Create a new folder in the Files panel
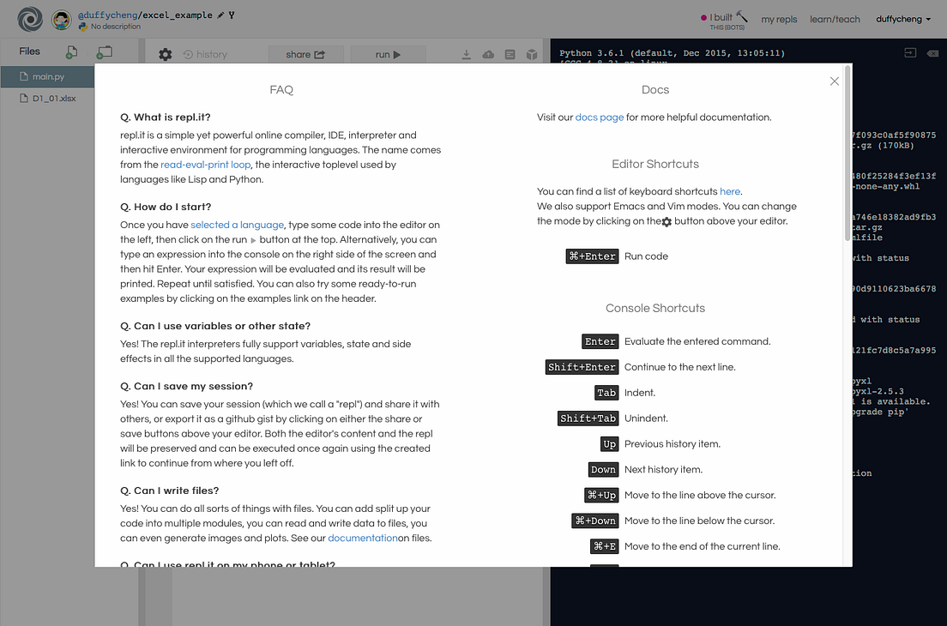The image size is (947, 626). 104,53
